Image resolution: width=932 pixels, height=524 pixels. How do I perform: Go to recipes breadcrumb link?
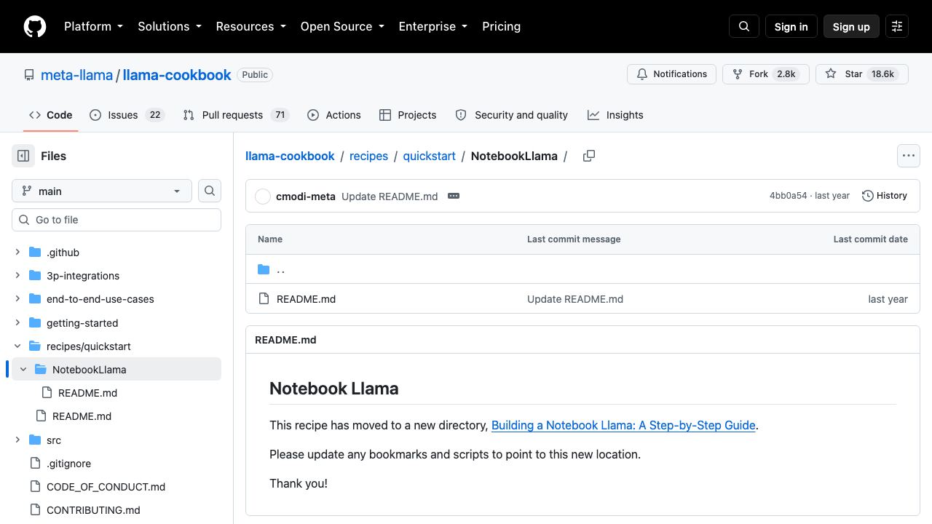368,156
